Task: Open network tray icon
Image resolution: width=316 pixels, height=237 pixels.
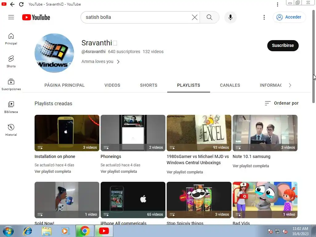Action: coord(277,231)
